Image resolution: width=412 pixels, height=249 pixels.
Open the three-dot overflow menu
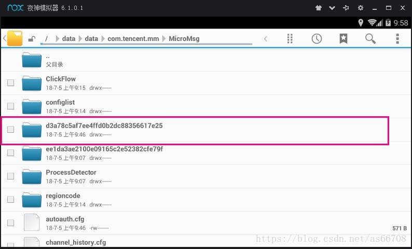pos(397,38)
